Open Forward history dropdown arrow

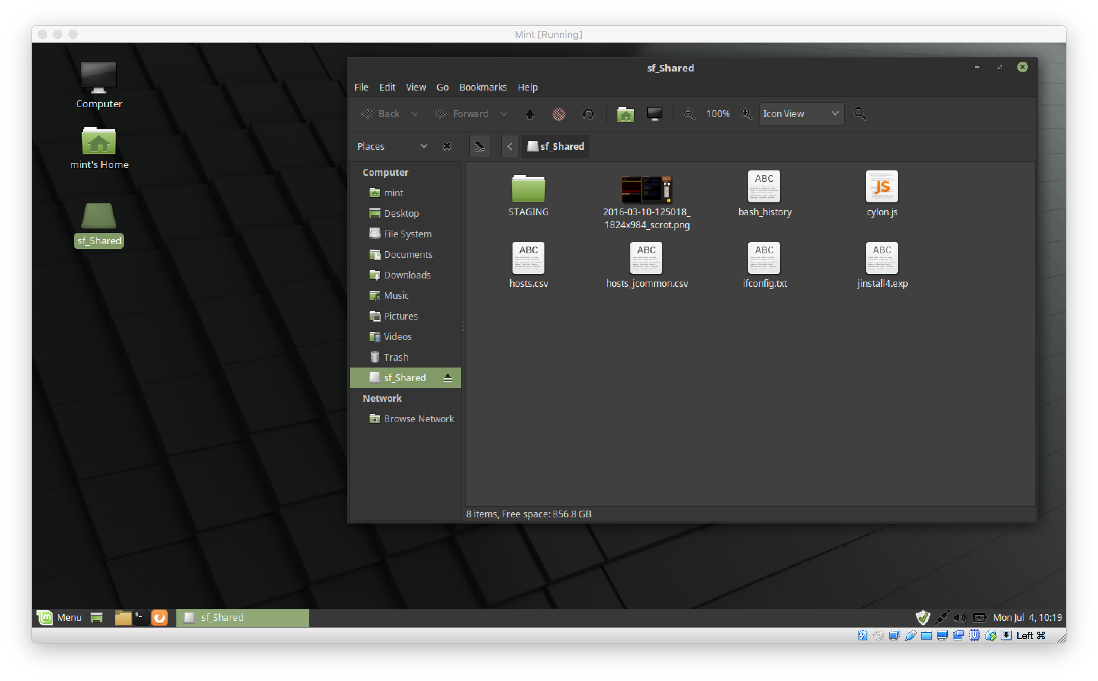click(503, 114)
